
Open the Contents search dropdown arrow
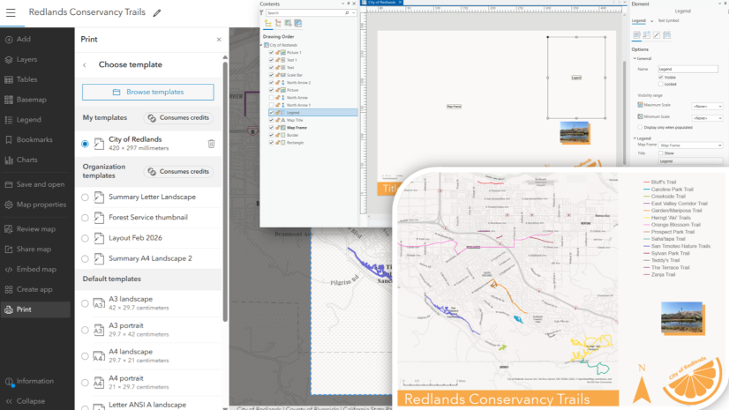[354, 13]
